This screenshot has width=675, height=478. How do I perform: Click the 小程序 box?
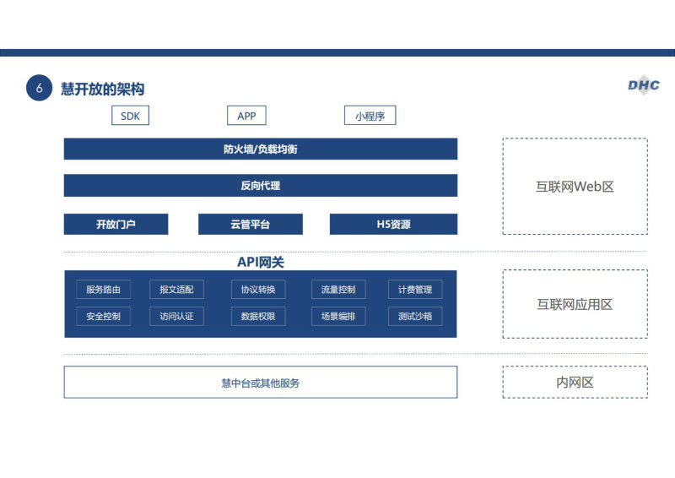pyautogui.click(x=370, y=116)
